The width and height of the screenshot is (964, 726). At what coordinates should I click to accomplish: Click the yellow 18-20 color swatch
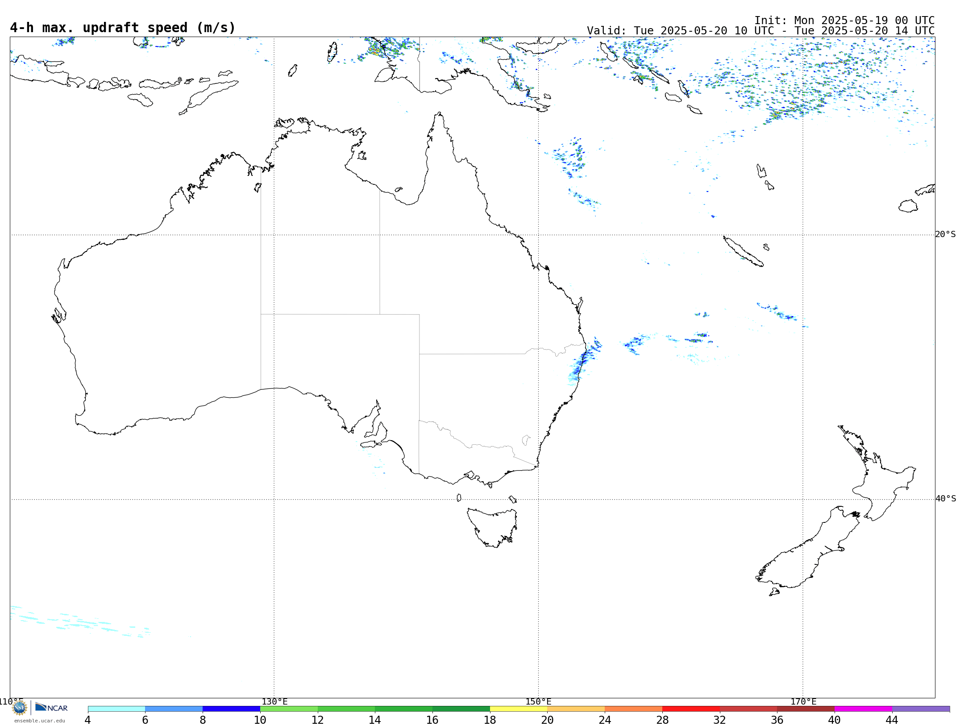pyautogui.click(x=519, y=709)
